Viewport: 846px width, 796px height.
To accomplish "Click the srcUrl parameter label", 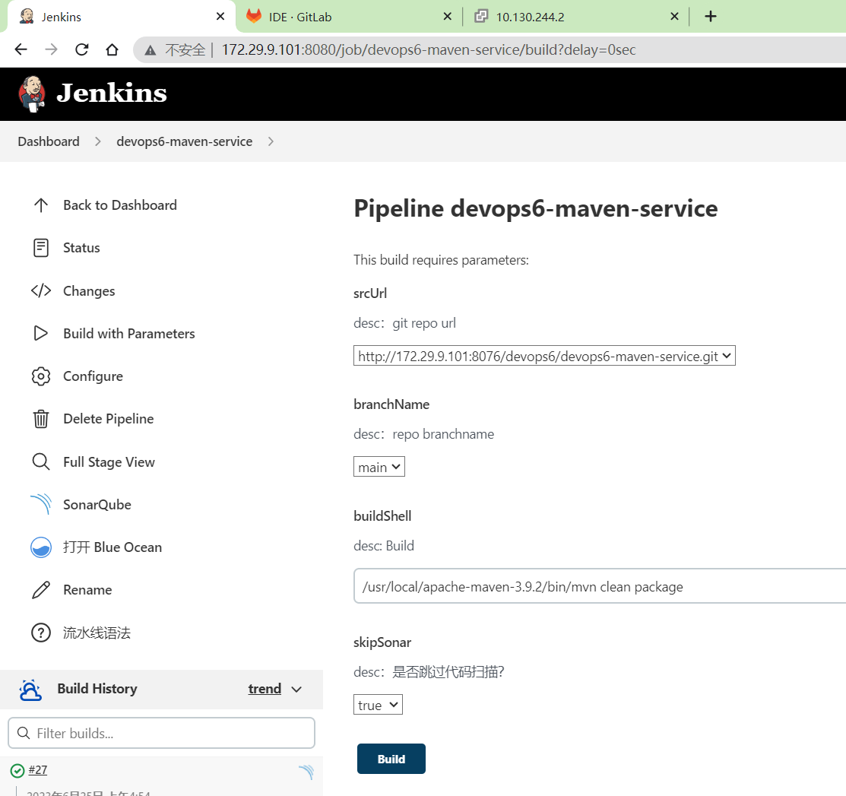I will pyautogui.click(x=370, y=293).
